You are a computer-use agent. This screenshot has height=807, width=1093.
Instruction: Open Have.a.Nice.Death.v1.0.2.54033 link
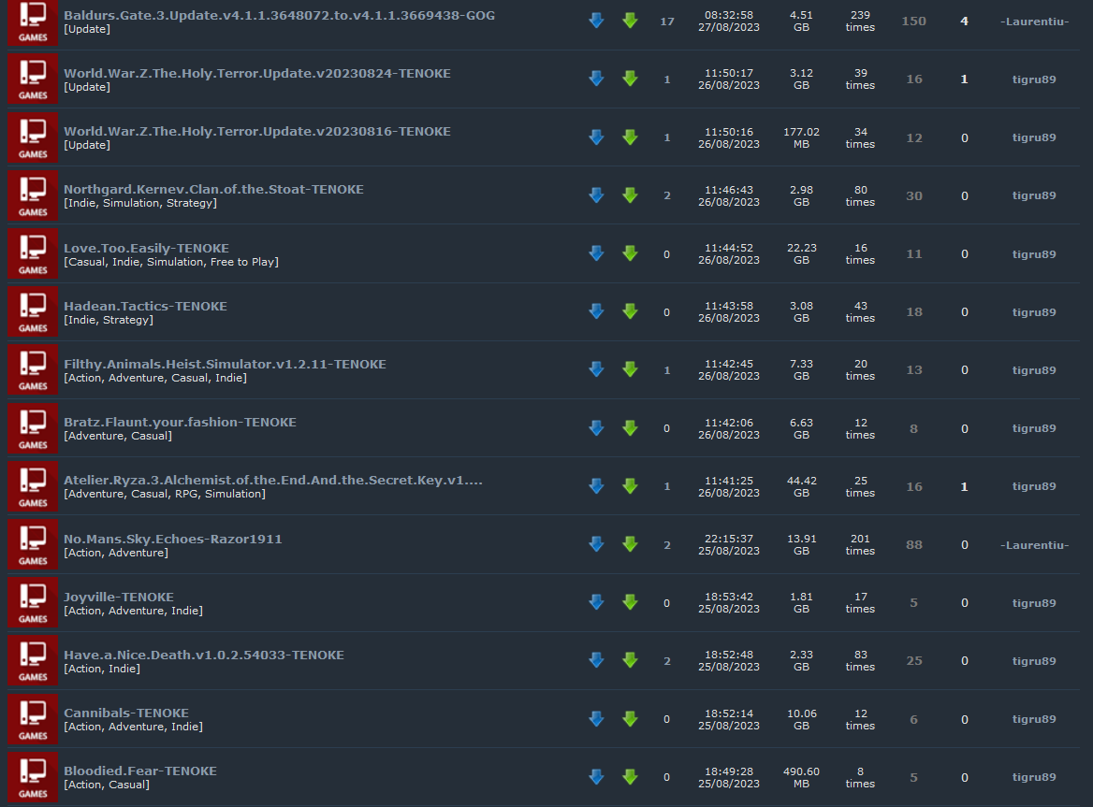[x=204, y=655]
